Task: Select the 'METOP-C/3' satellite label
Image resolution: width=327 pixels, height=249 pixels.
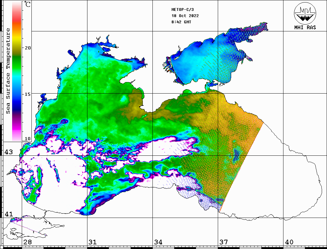Action: coord(182,10)
